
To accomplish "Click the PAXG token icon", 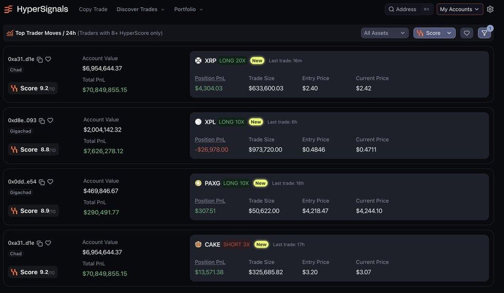I will [x=198, y=183].
